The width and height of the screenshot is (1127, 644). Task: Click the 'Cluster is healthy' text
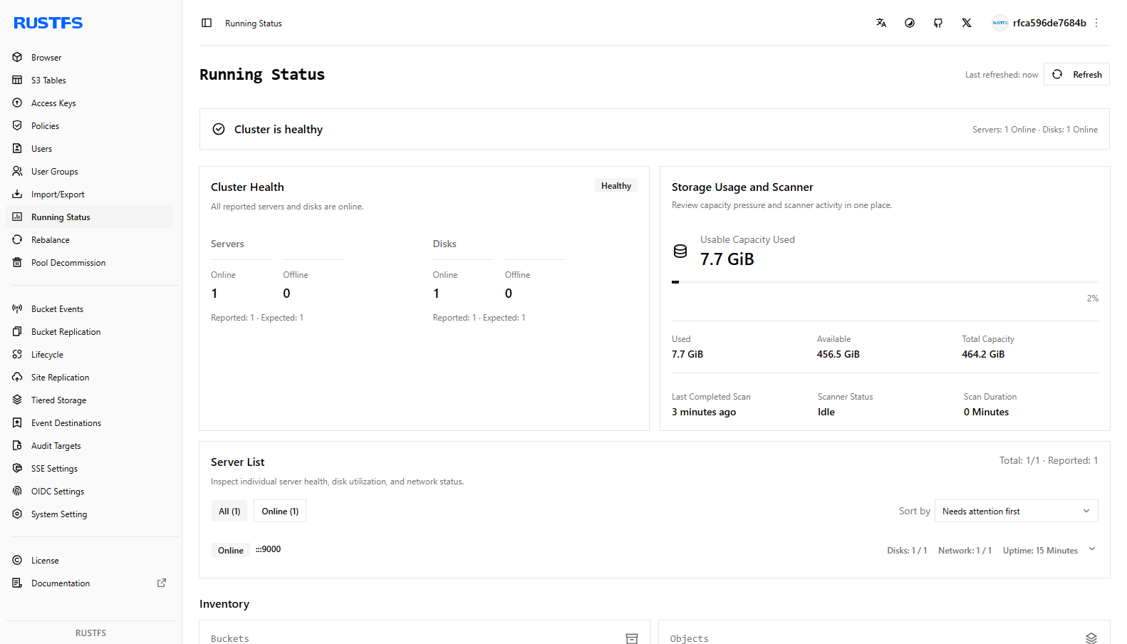click(279, 129)
